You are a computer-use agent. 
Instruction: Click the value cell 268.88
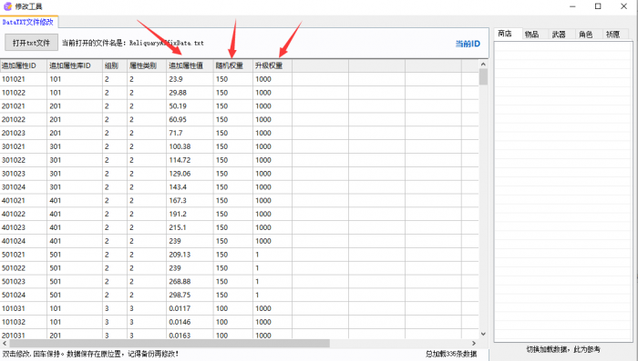point(190,281)
